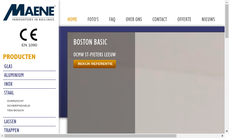Expand the Lassen product category
The width and height of the screenshot is (229, 138).
click(10, 122)
